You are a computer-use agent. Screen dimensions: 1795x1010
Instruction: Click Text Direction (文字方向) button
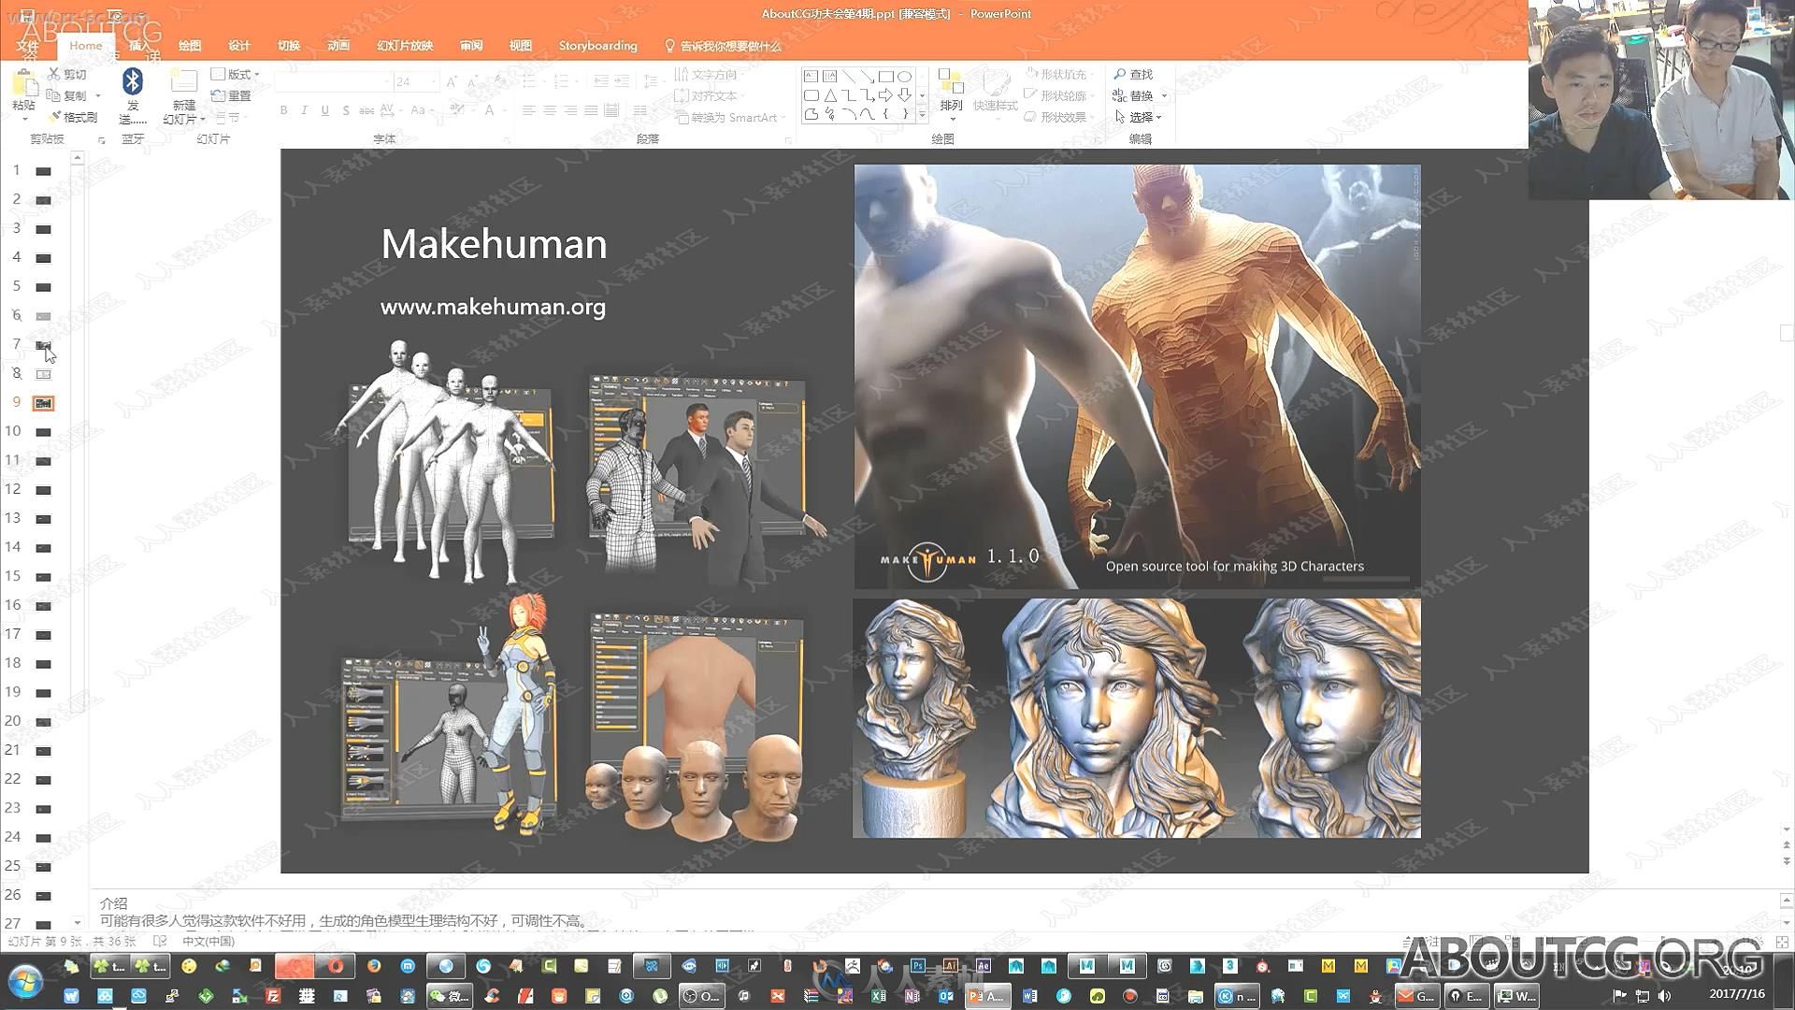click(707, 75)
